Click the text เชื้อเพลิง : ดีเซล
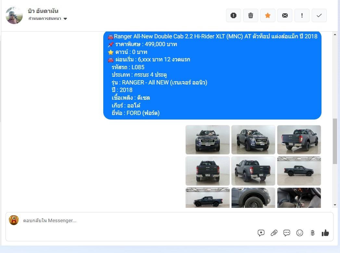Screen dimensions: 340x253 pyautogui.click(x=131, y=98)
